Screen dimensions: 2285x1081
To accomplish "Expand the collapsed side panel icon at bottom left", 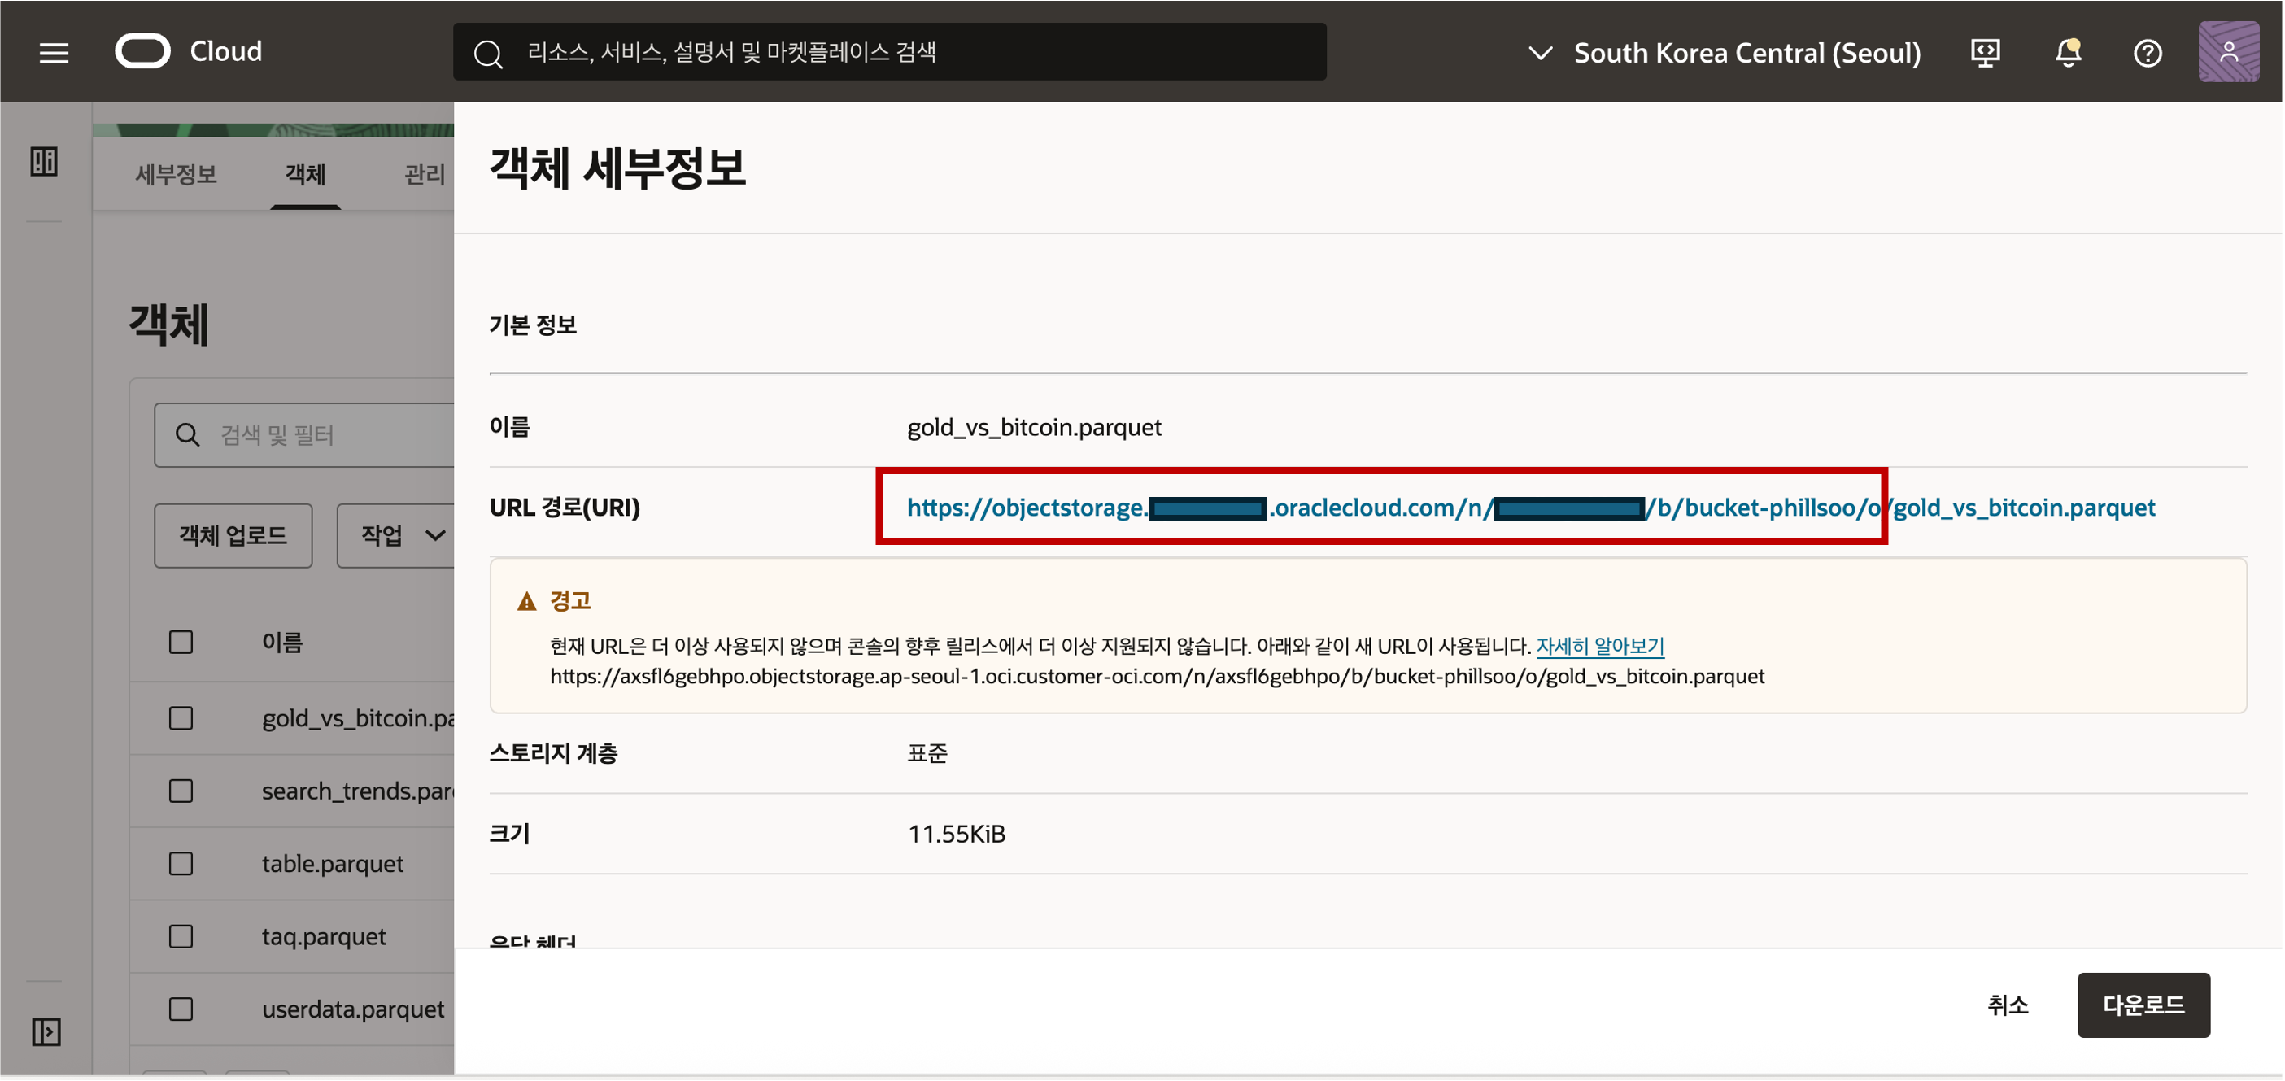I will [x=46, y=1031].
